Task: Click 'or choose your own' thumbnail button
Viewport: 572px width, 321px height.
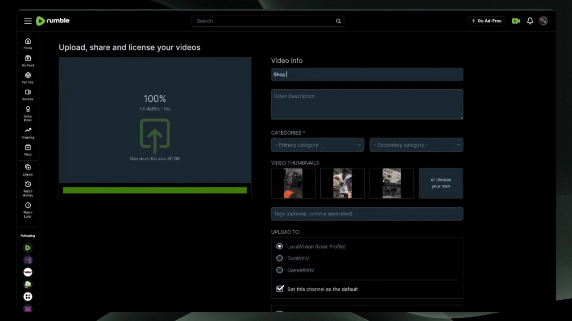Action: pos(441,183)
